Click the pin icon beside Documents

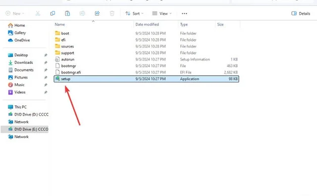46,70
